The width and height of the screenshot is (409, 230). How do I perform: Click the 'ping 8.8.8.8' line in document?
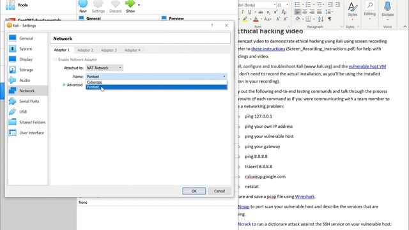pos(256,157)
